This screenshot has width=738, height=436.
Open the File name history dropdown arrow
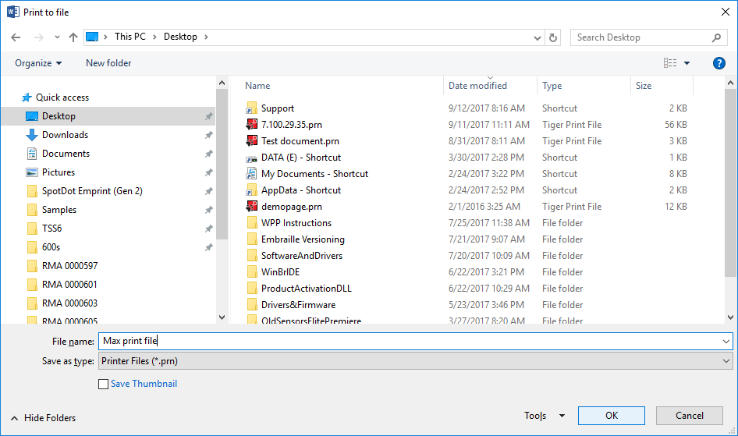coord(726,341)
